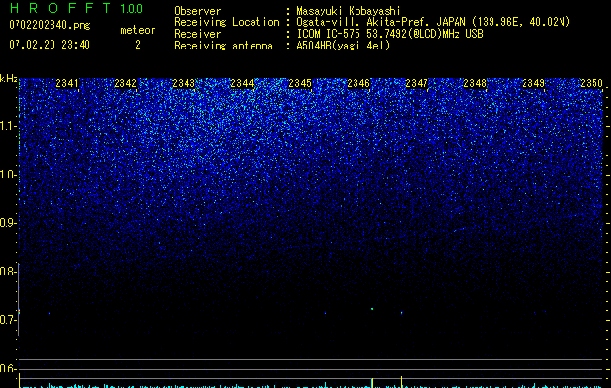Image resolution: width=611 pixels, height=388 pixels.
Task: Click the 0.8 kHz axis label
Action: [8, 272]
